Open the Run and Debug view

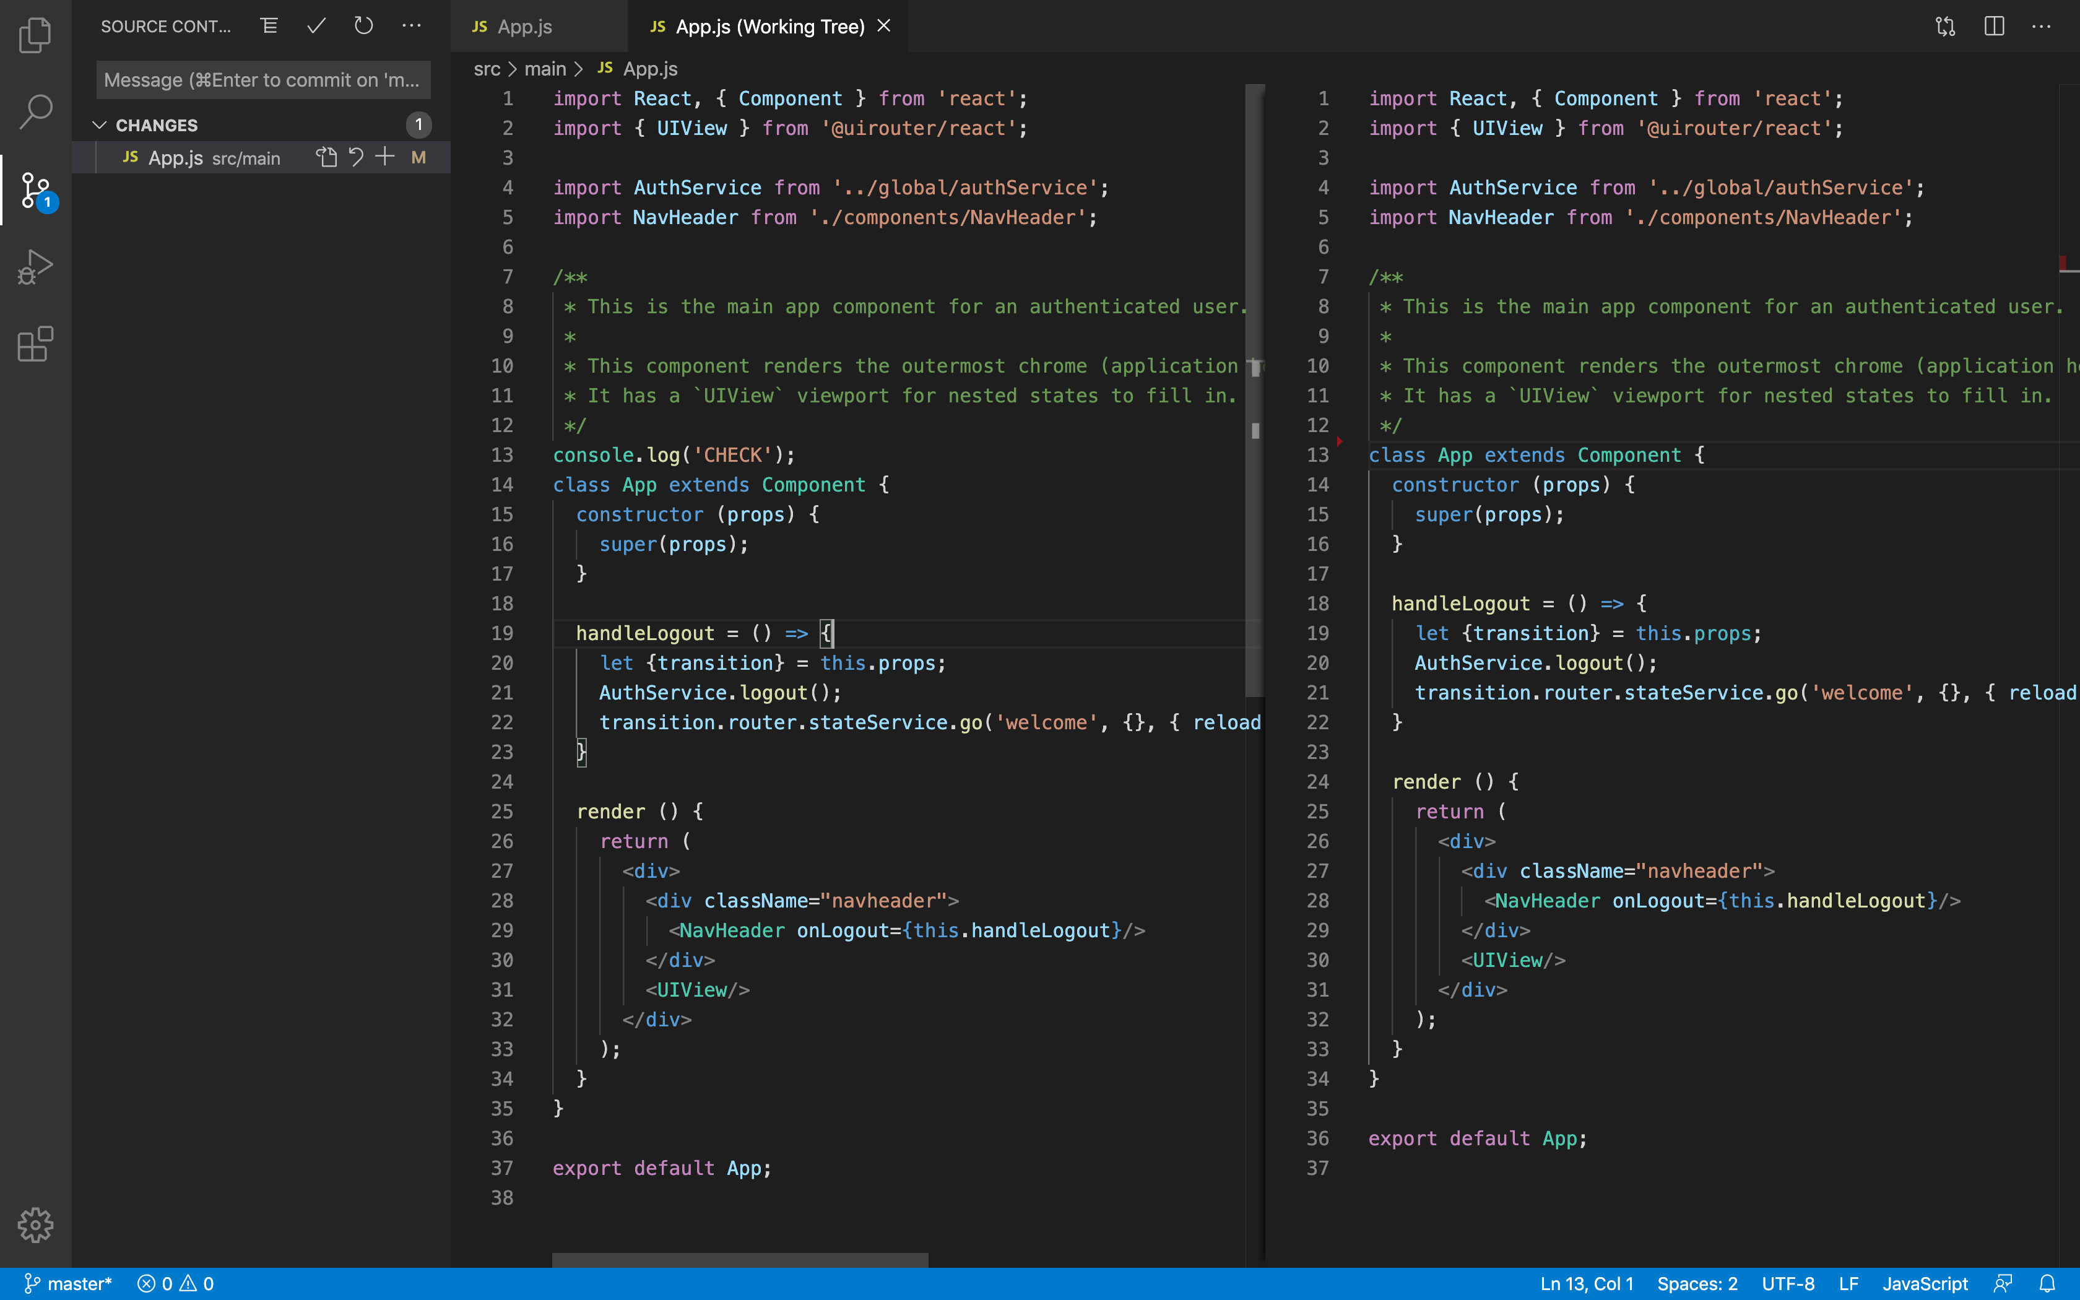click(x=35, y=266)
